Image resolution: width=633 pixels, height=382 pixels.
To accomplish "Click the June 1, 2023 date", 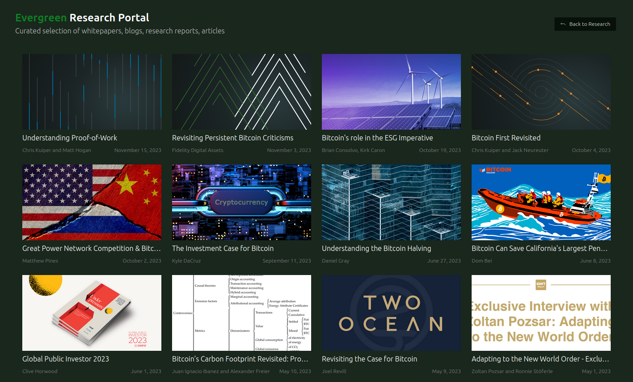I will click(x=146, y=371).
